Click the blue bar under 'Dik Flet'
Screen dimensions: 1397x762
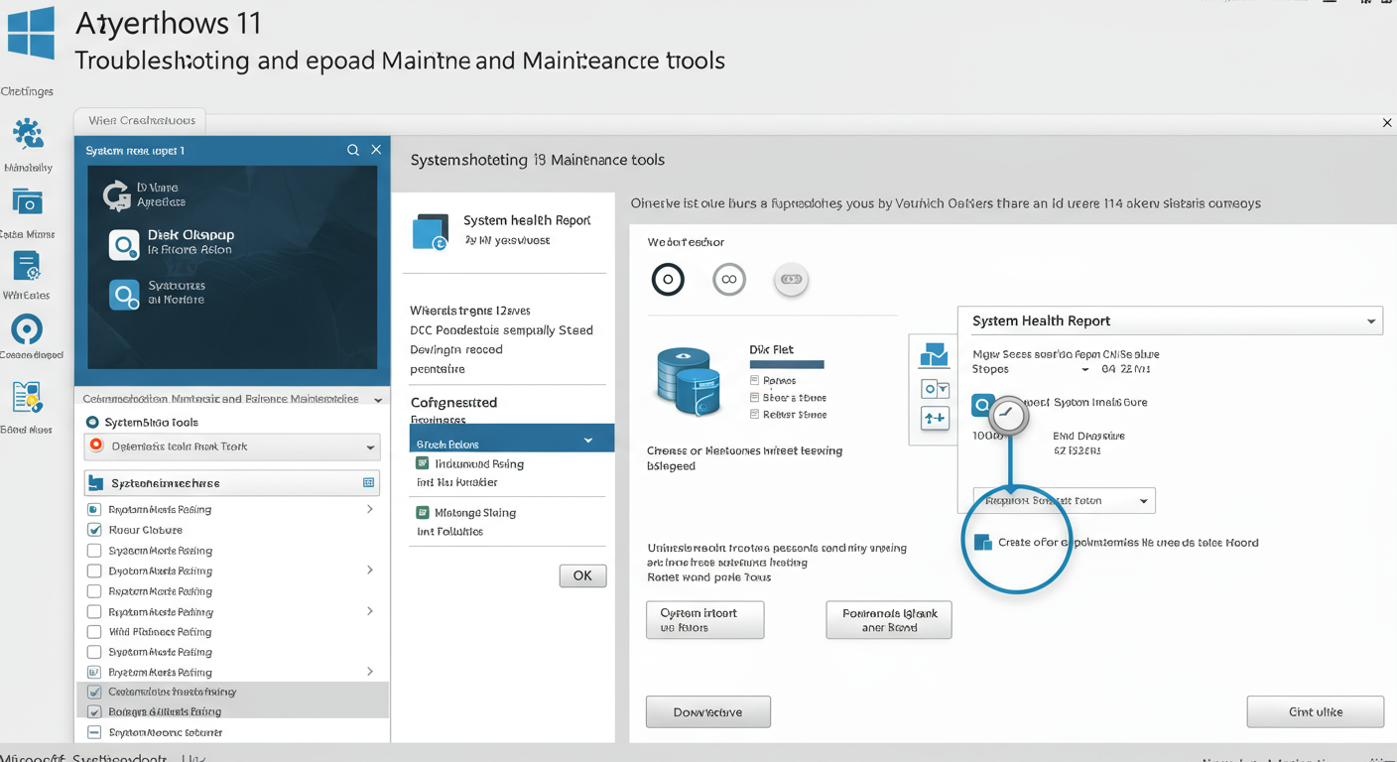click(x=787, y=364)
